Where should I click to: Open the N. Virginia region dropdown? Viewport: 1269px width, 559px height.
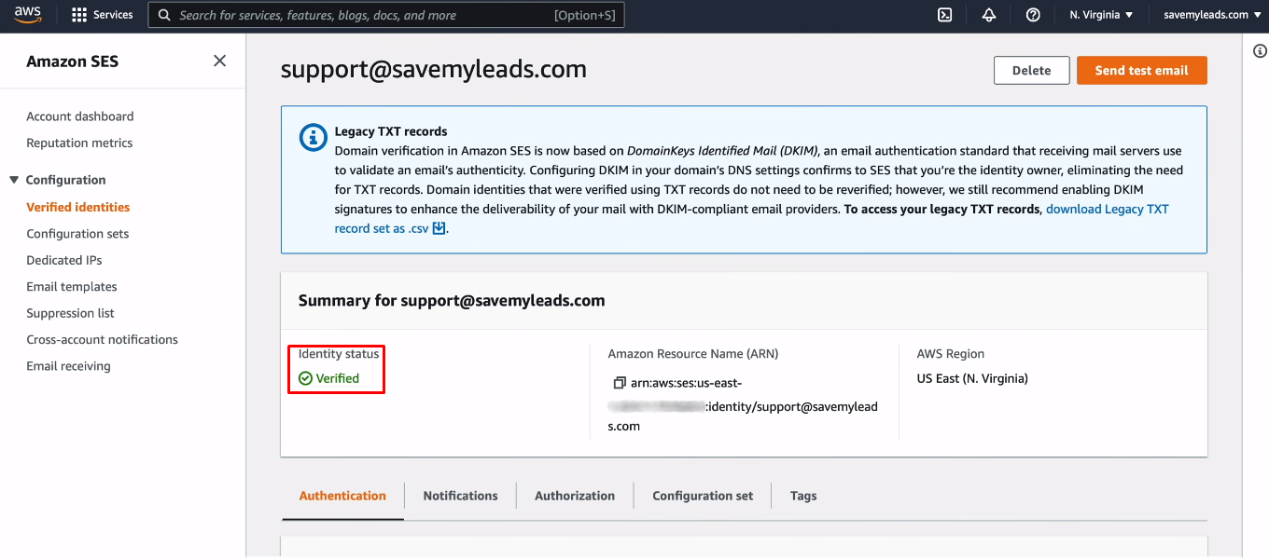(1101, 15)
